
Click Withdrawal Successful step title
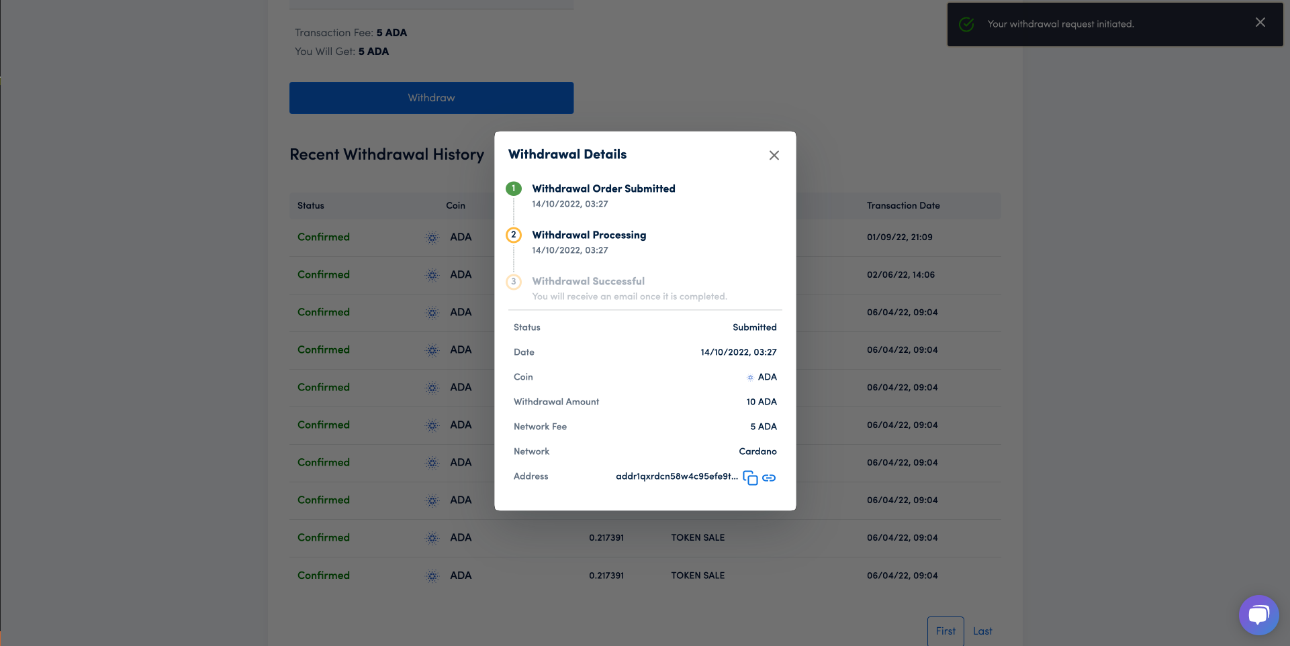588,281
